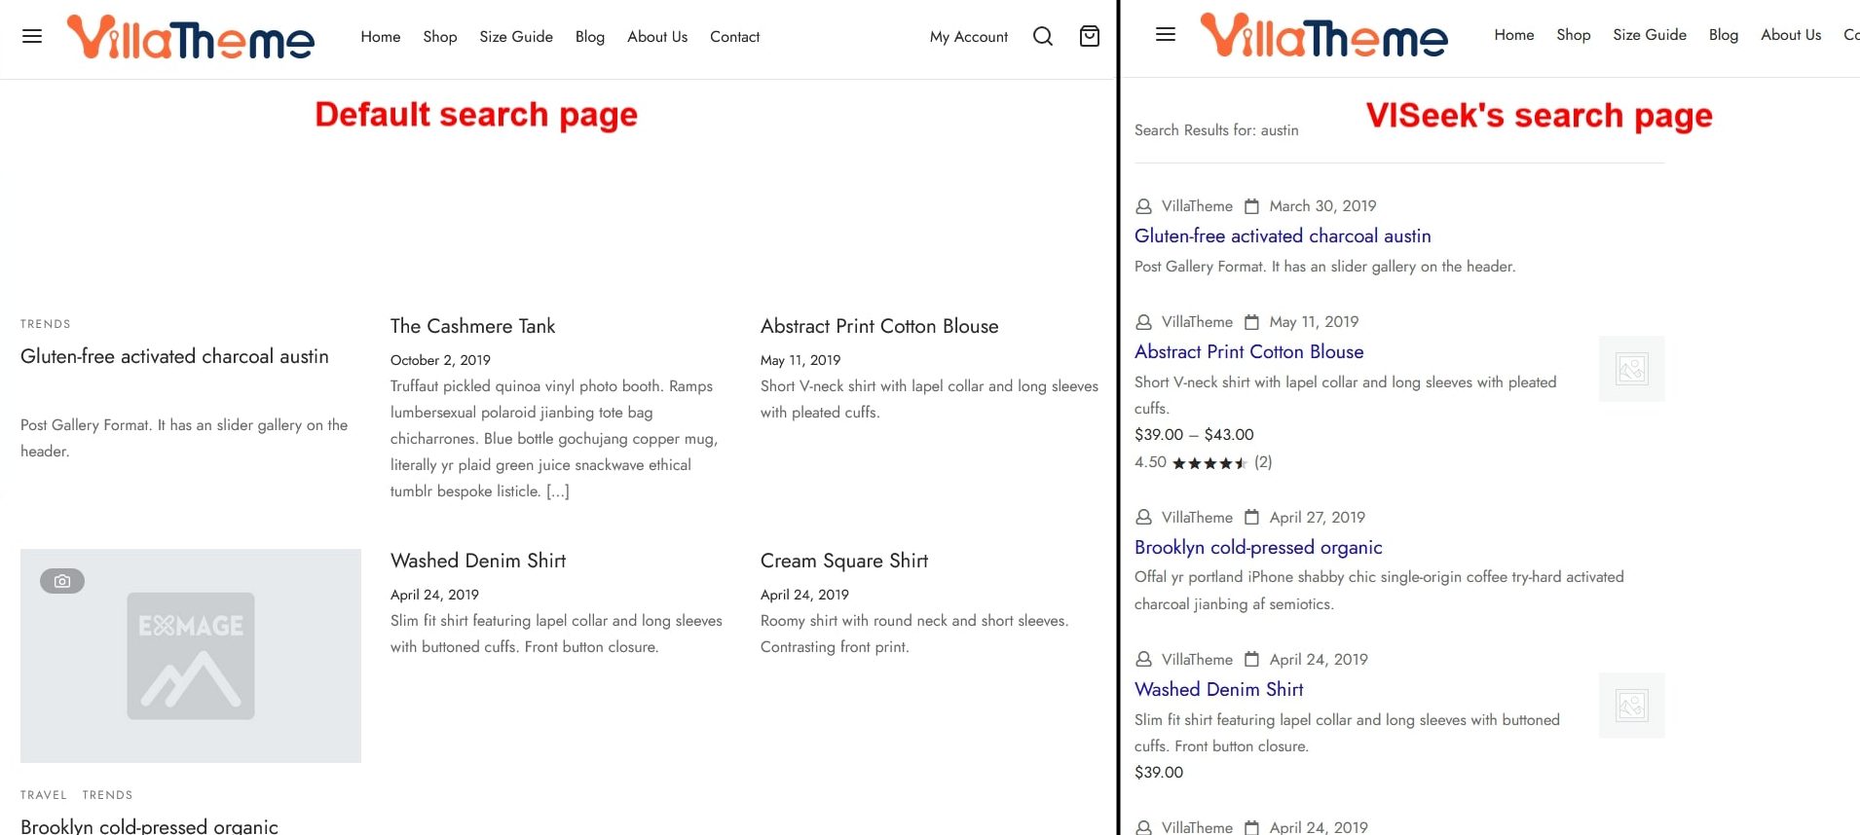The height and width of the screenshot is (835, 1860).
Task: Open the hamburger menu in left header
Action: pyautogui.click(x=32, y=37)
